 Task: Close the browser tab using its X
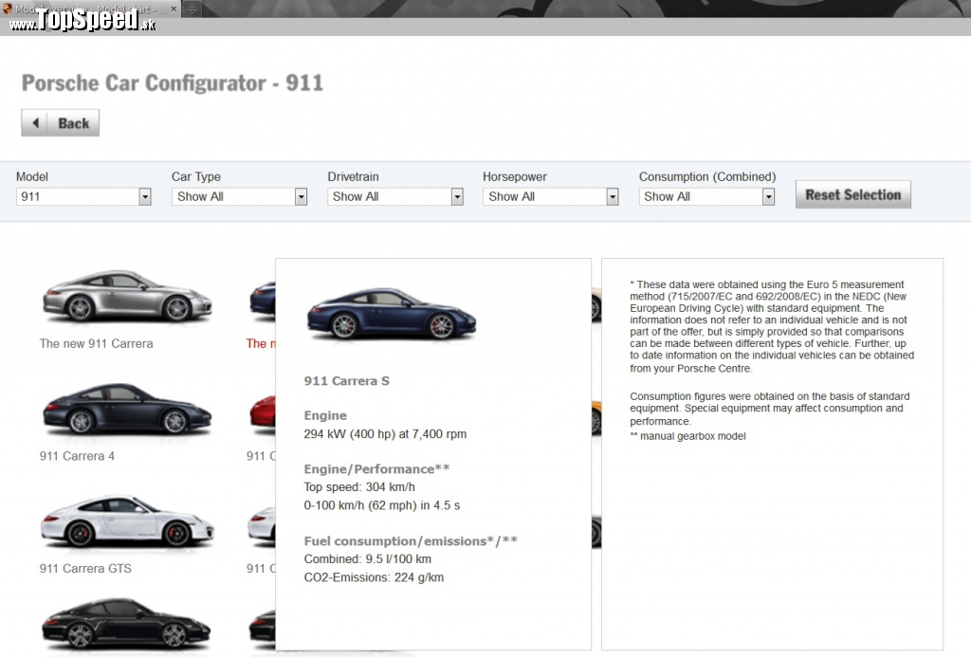pyautogui.click(x=174, y=9)
